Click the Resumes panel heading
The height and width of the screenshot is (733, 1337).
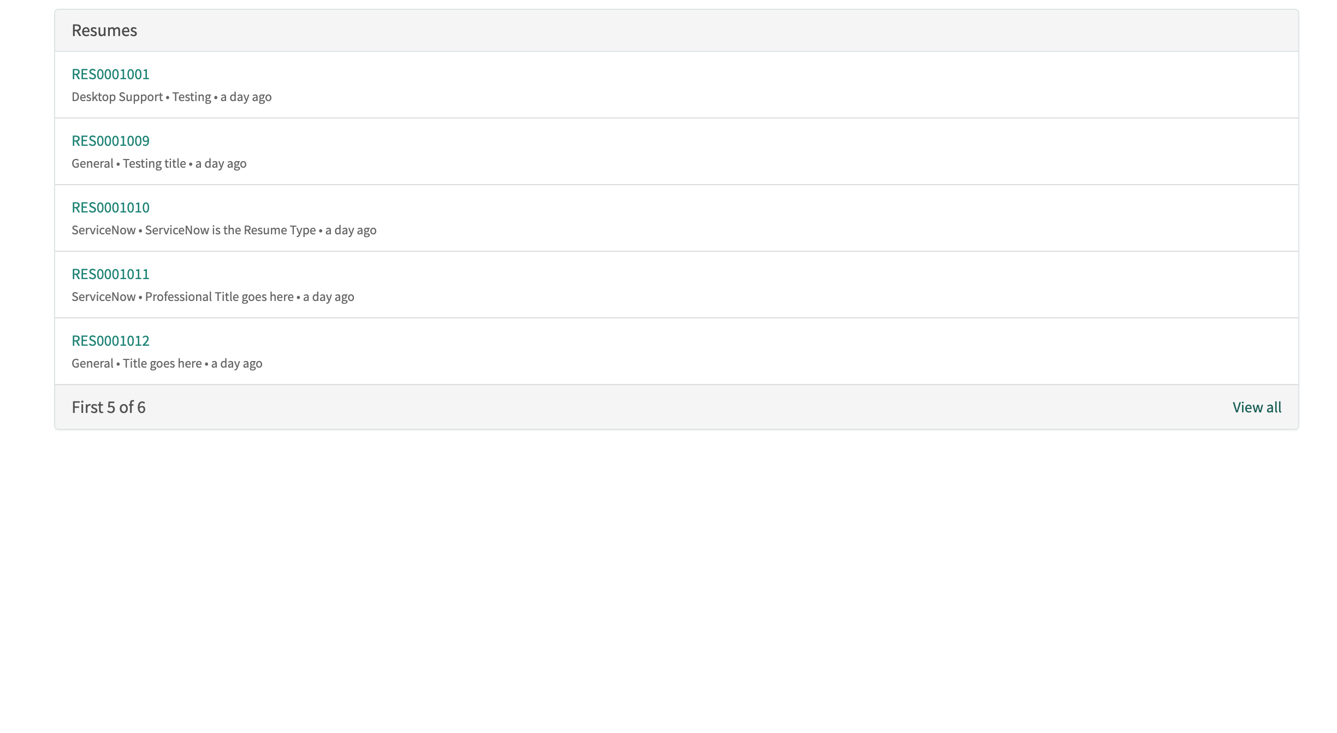click(104, 30)
